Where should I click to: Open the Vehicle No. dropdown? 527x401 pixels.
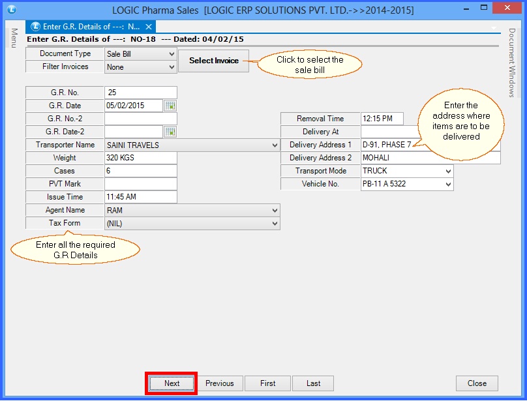tap(448, 184)
